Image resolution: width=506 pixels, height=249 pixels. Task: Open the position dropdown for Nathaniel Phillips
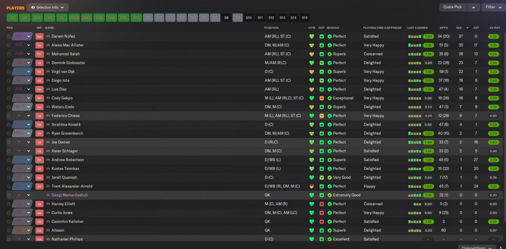22,239
